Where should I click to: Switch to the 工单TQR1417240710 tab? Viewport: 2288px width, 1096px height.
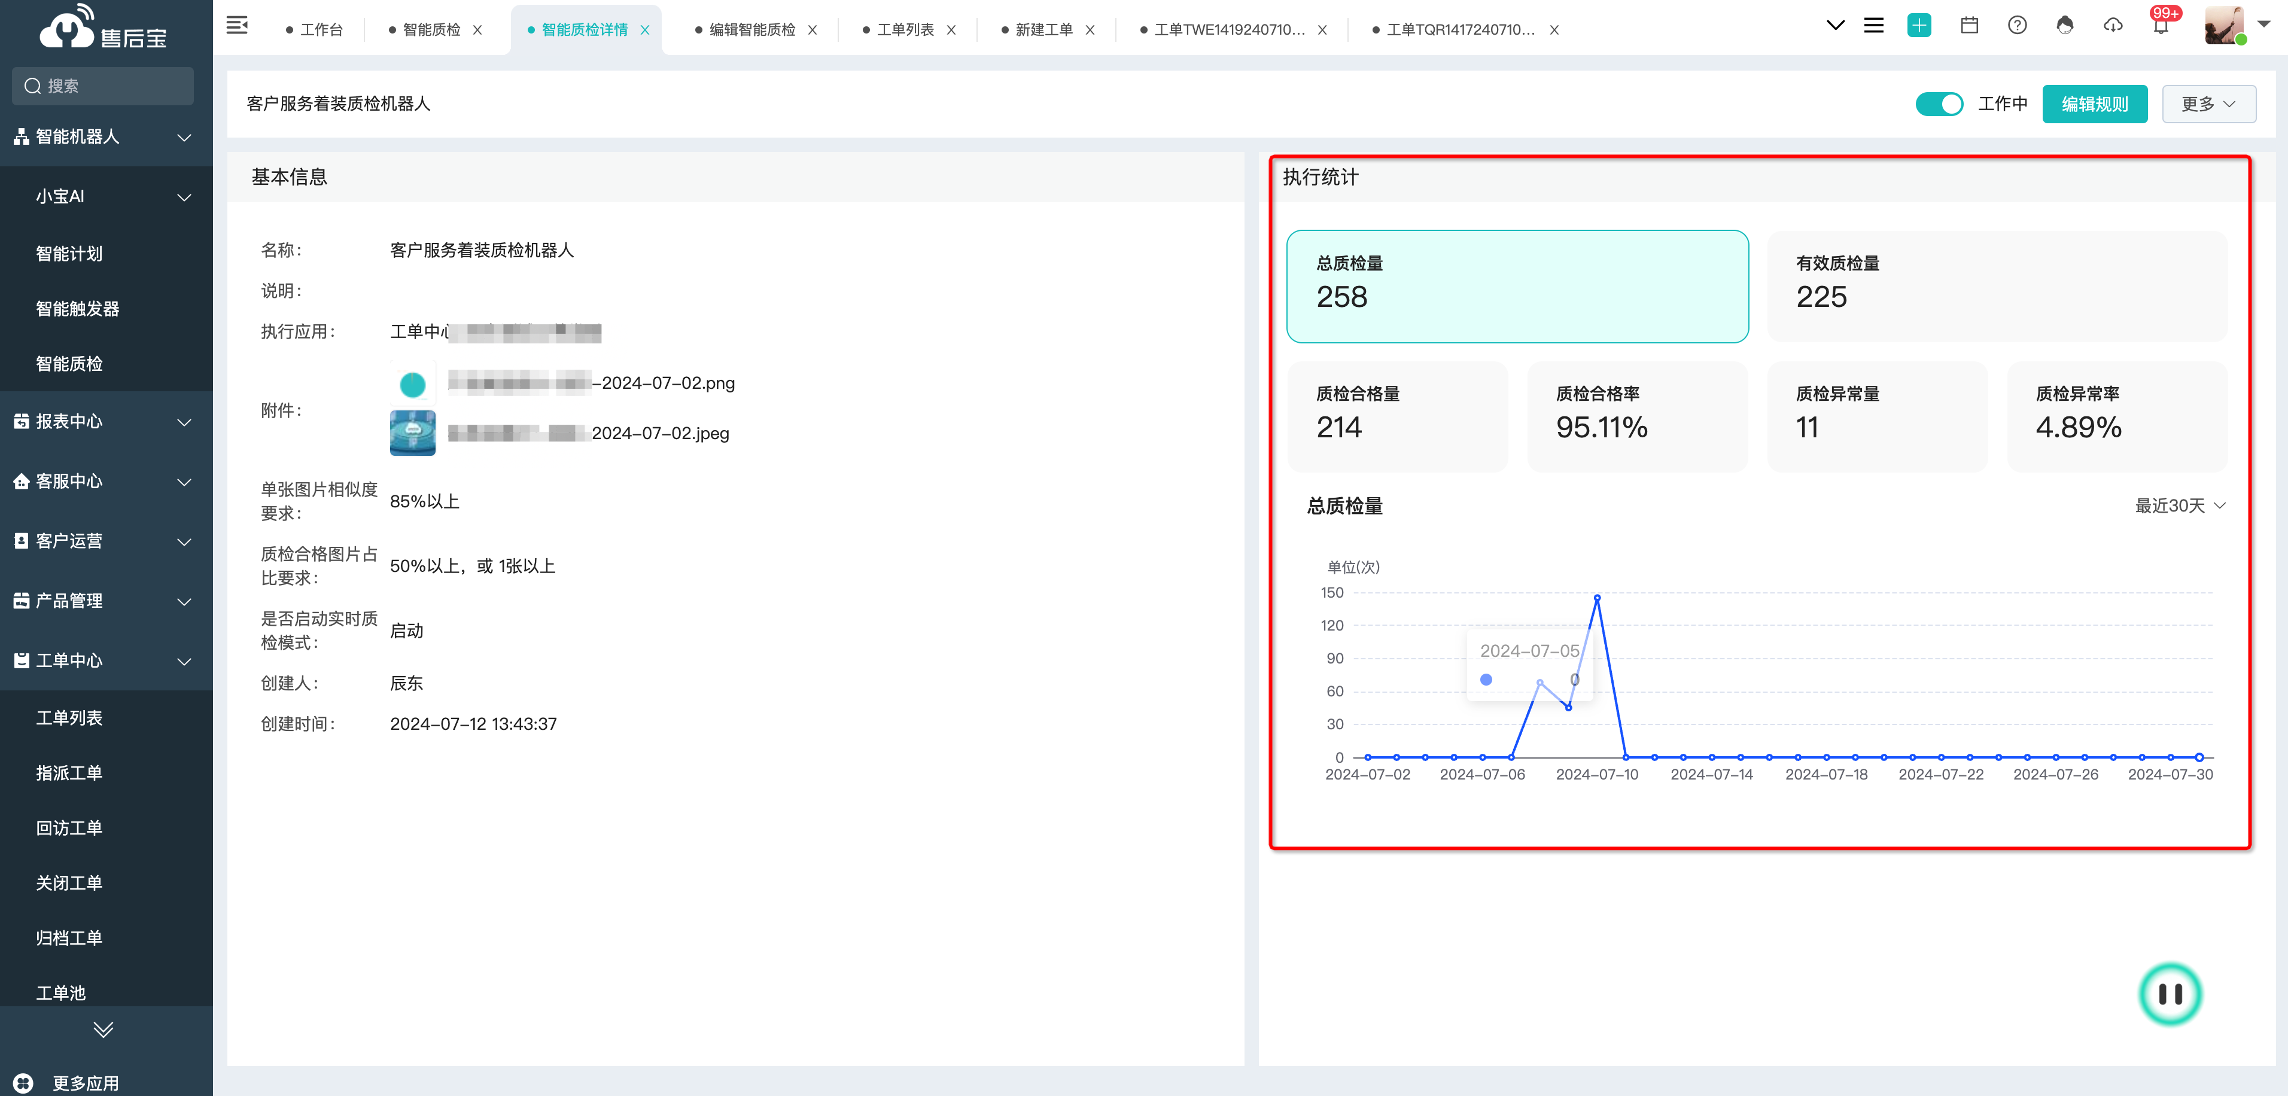click(x=1454, y=29)
